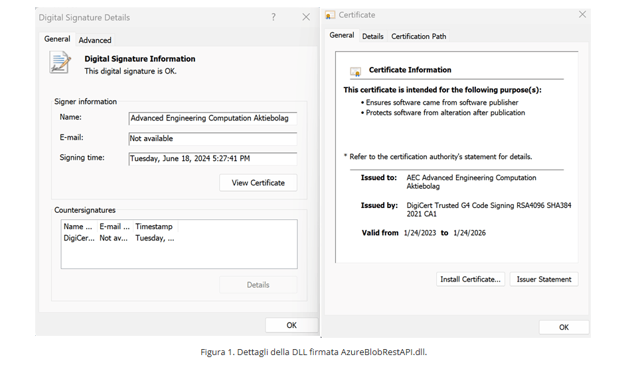Click the Certificate window title bar icon
The image size is (634, 367).
331,15
